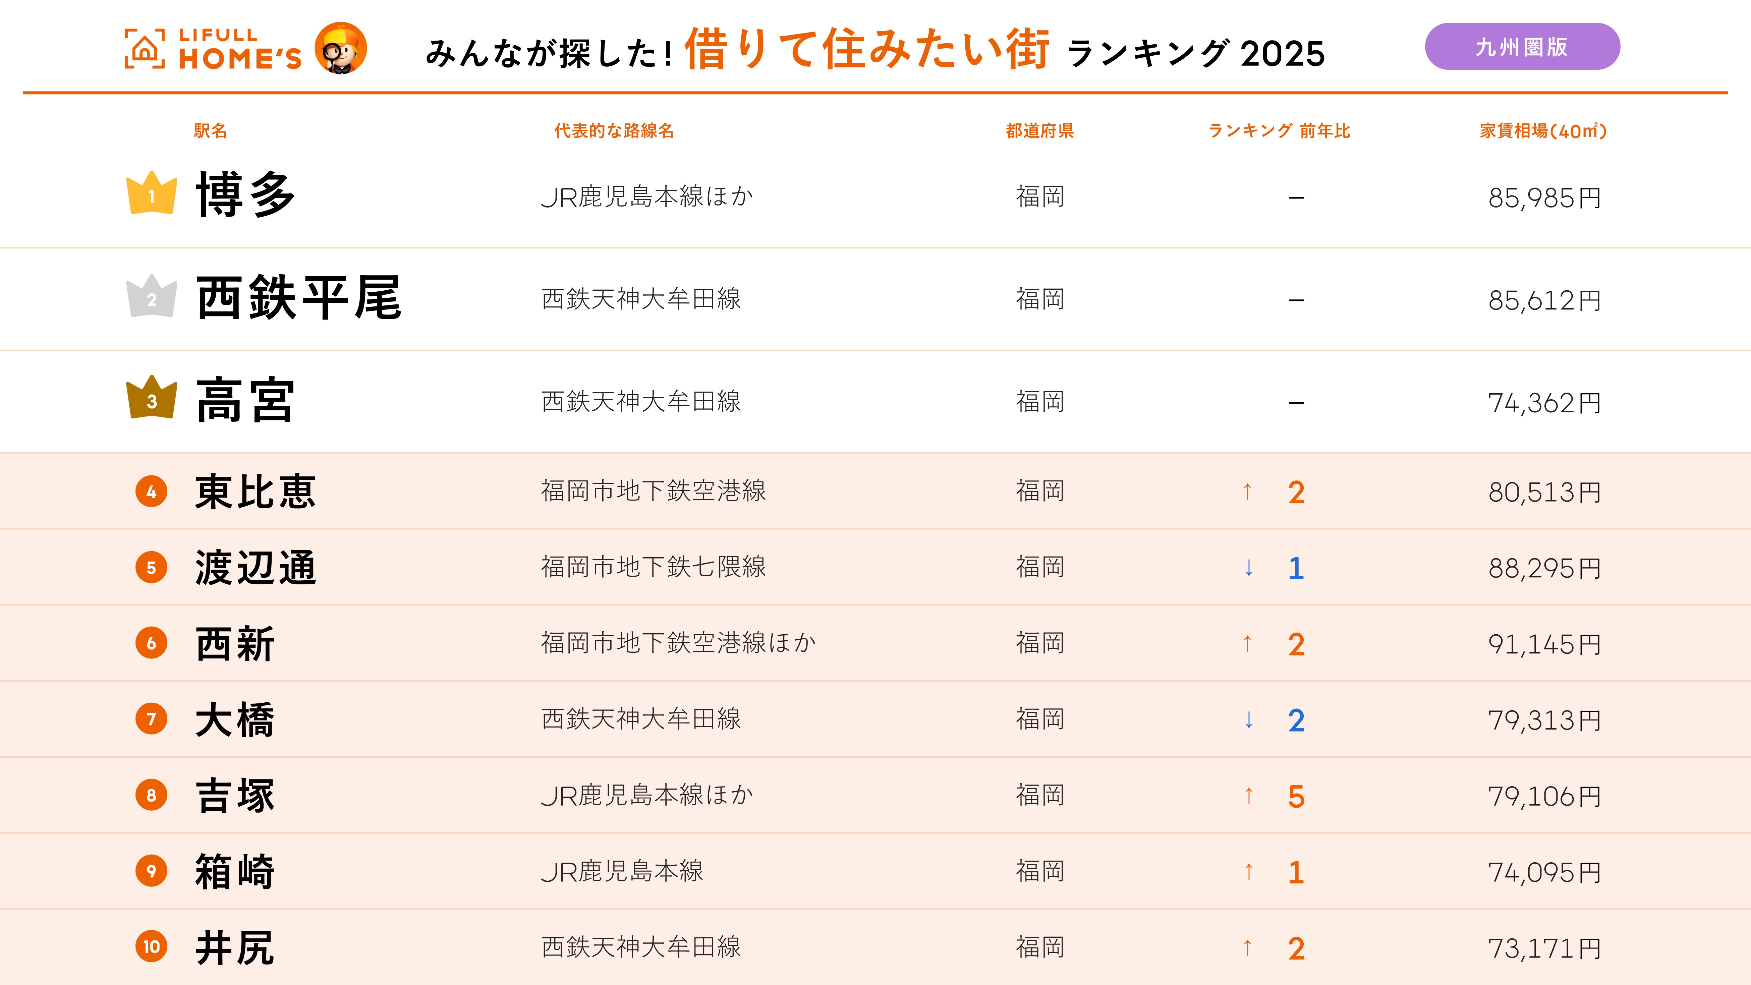Click the silver number 2 crown icon
Viewport: 1751px width, 985px height.
(152, 297)
